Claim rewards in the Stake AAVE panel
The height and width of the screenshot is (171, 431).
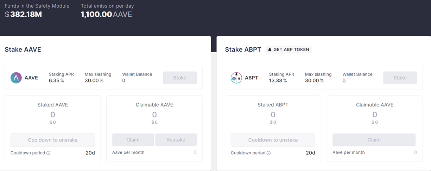click(x=133, y=140)
